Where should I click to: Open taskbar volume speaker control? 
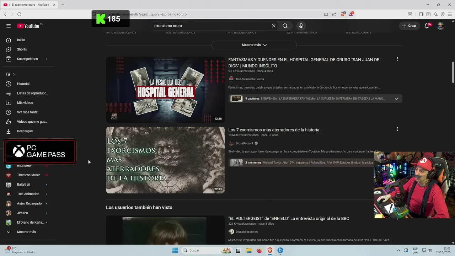click(430, 250)
